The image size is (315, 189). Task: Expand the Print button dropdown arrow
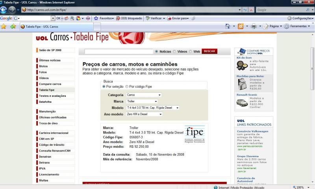(260, 26)
